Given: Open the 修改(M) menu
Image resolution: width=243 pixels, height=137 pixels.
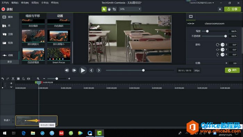Looking at the screenshot, I should pyautogui.click(x=25, y=3).
